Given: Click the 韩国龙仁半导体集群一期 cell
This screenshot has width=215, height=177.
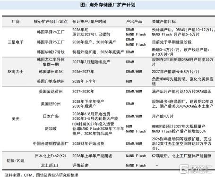Looking at the screenshot, I should (51, 62).
